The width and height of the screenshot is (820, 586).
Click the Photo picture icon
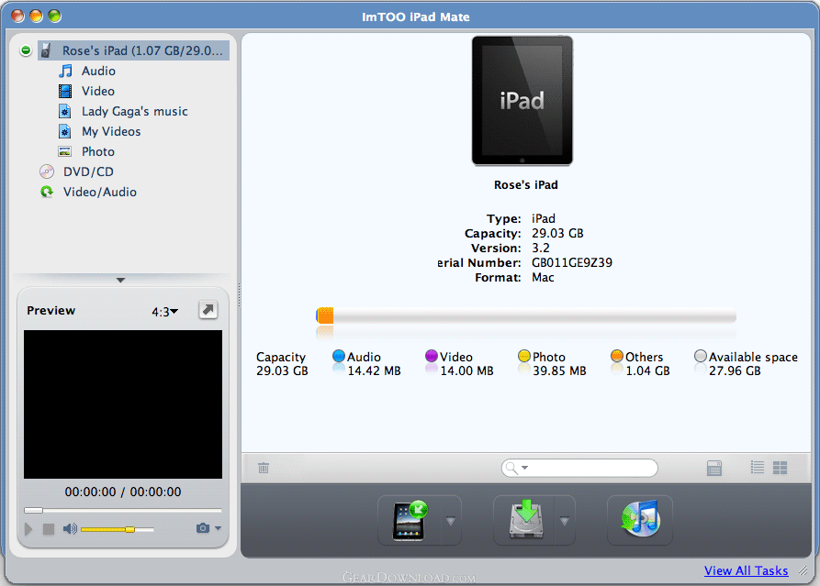point(65,152)
